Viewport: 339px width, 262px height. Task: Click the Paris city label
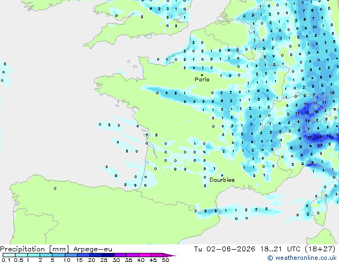pos(202,80)
